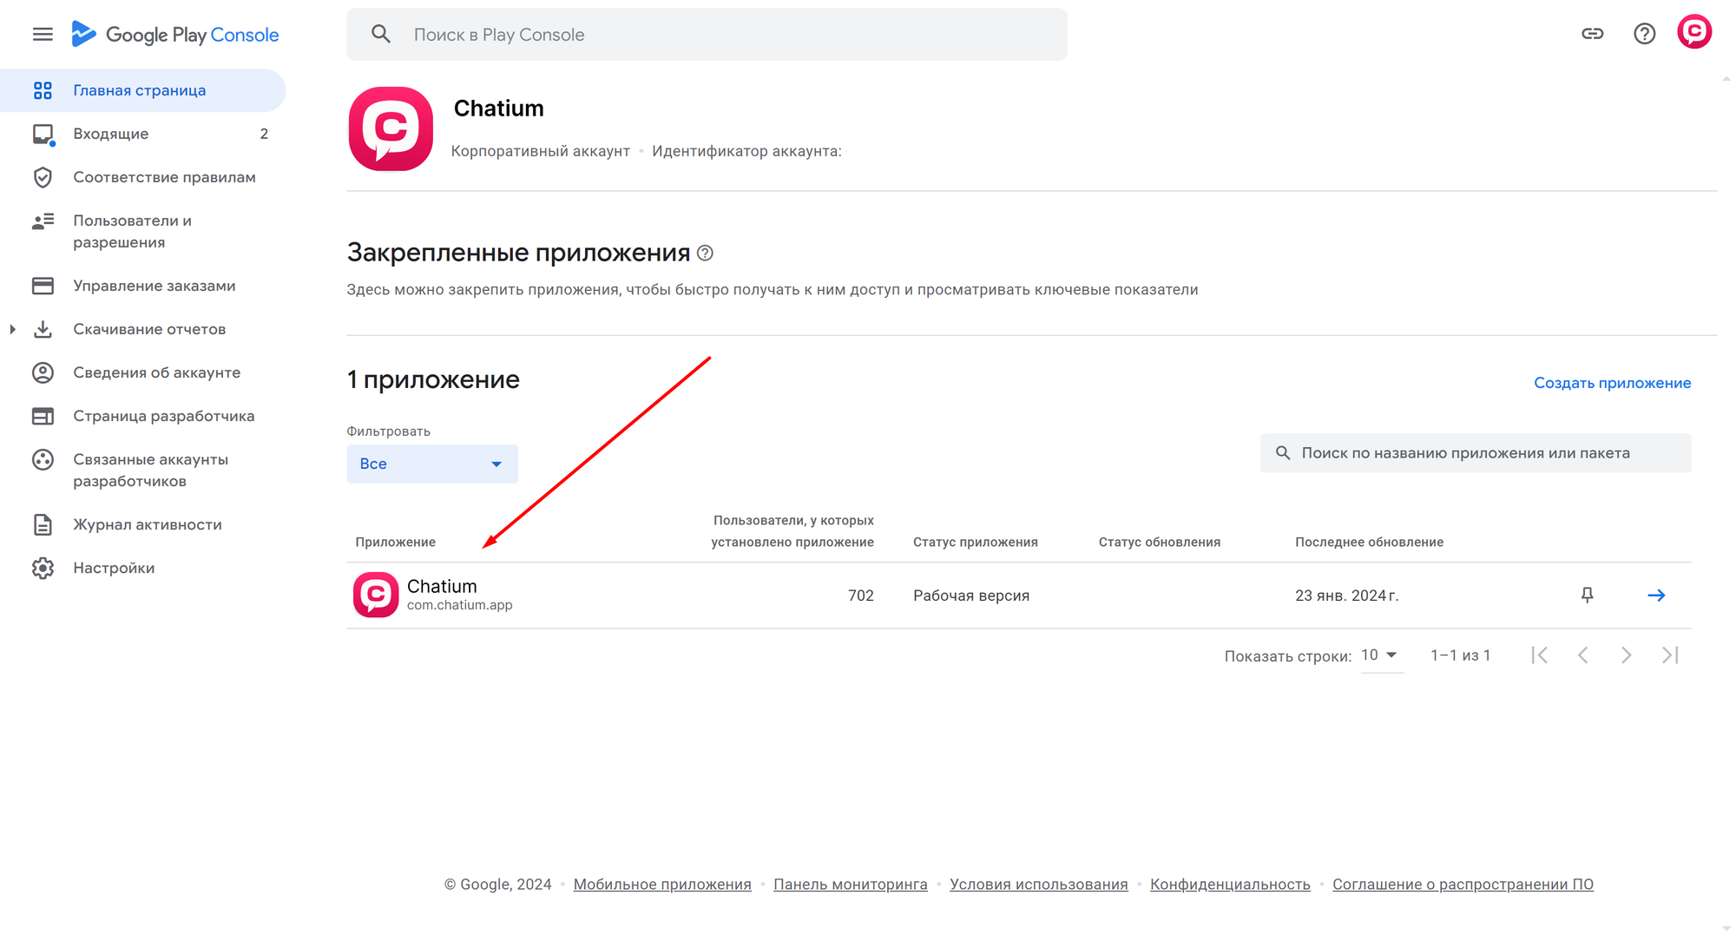
Task: Click the Настройки gear icon
Action: tap(43, 568)
